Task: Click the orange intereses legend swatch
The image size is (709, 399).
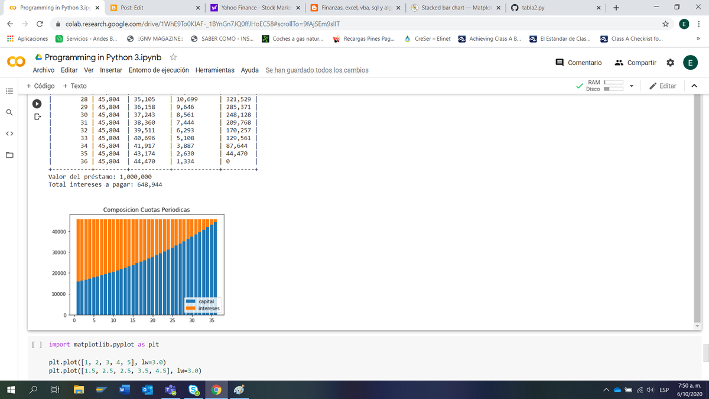Action: (x=191, y=309)
